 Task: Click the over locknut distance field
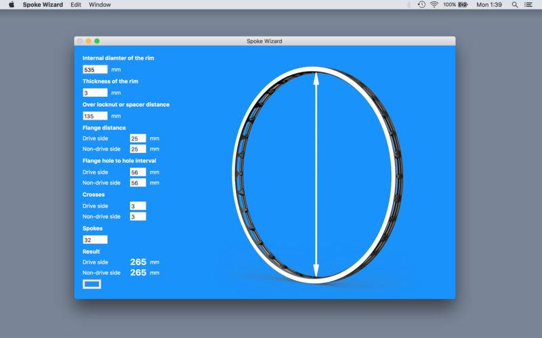pyautogui.click(x=95, y=116)
